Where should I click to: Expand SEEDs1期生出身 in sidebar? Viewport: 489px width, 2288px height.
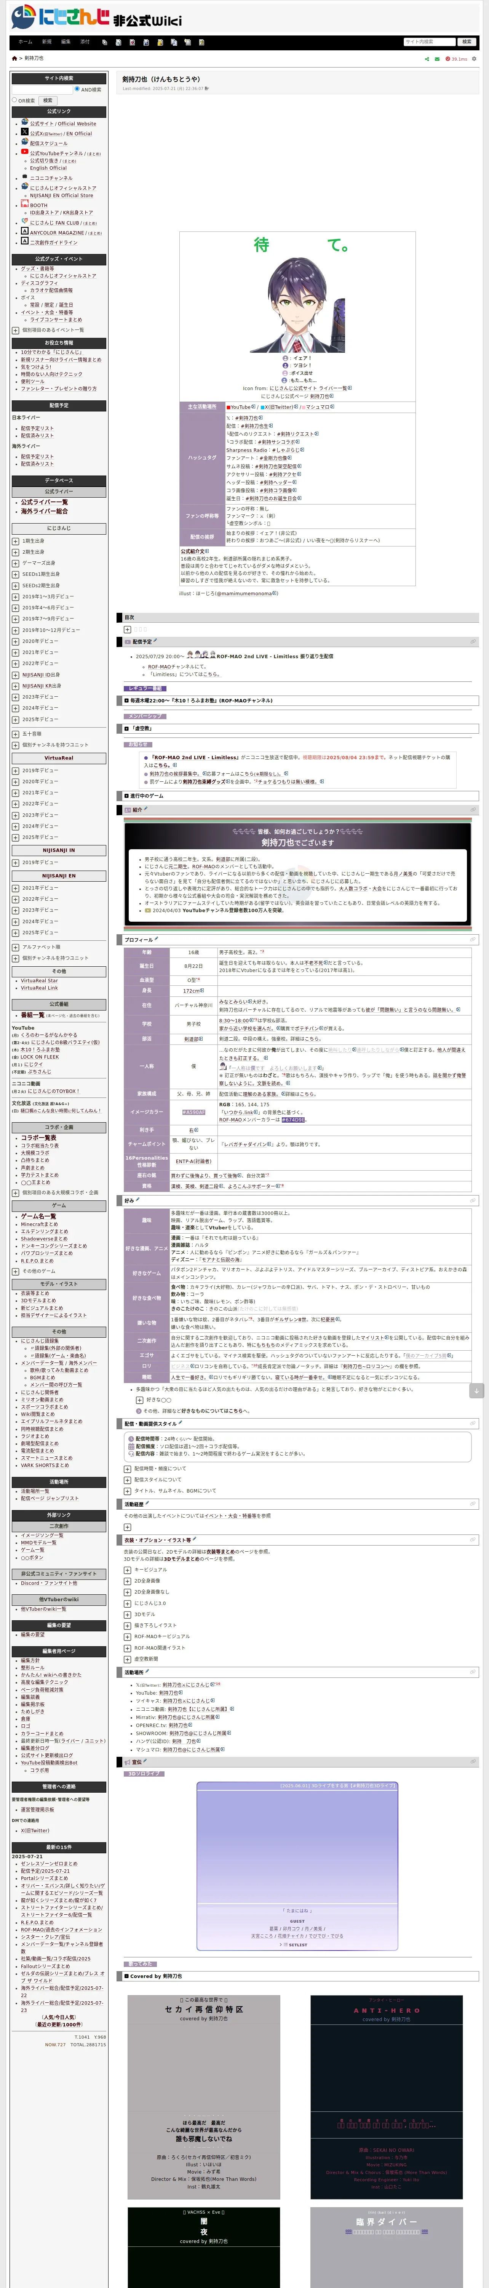tap(15, 575)
